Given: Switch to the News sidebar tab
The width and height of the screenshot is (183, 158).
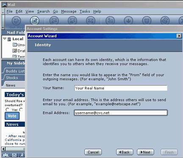Looking at the screenshot, I should tap(14, 85).
